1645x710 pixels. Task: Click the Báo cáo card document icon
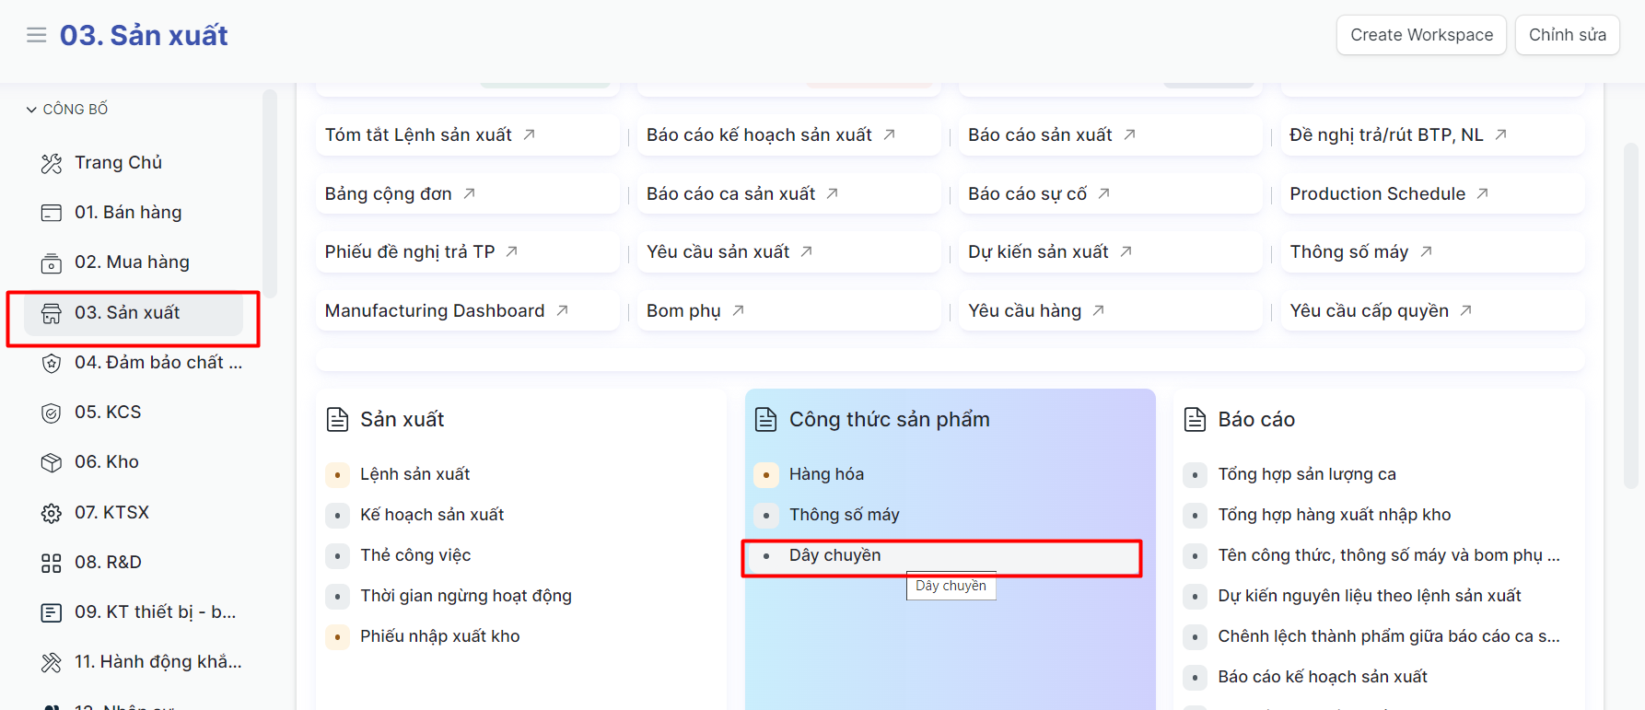click(x=1195, y=420)
